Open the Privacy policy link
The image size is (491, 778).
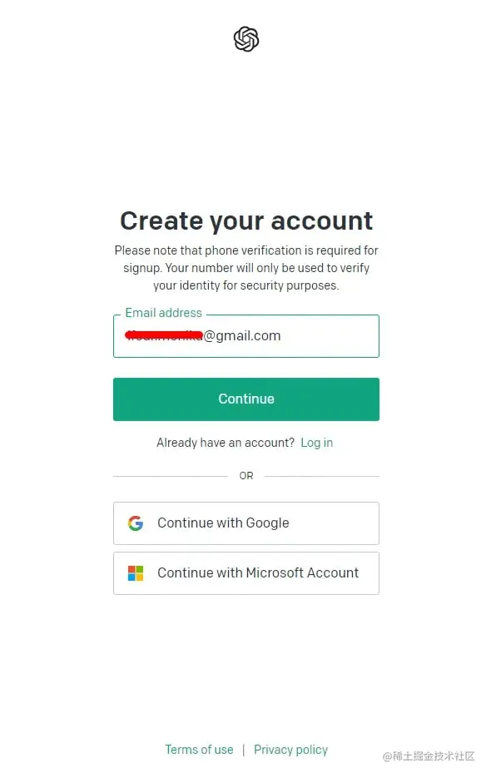click(291, 749)
